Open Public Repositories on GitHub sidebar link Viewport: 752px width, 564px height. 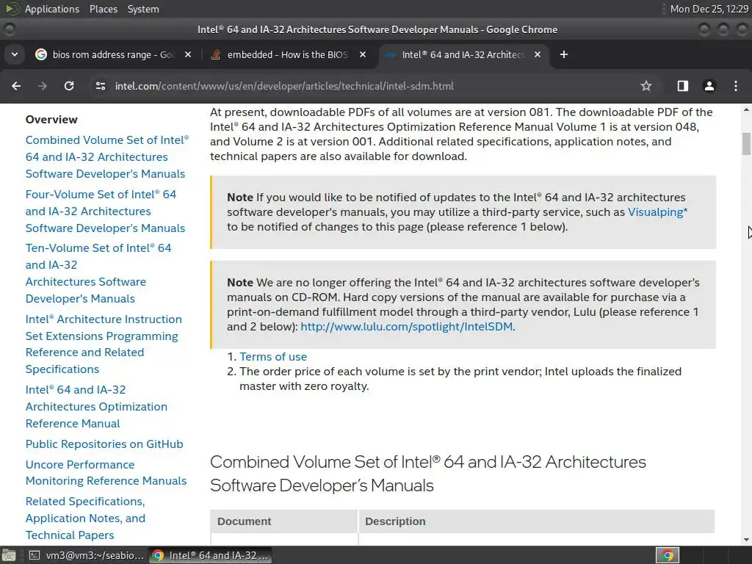(104, 444)
